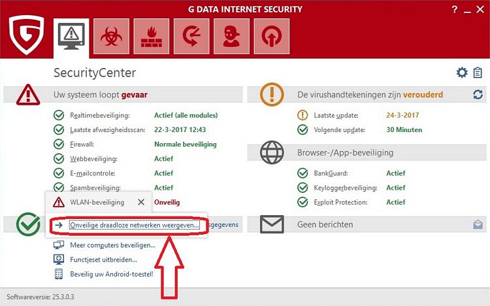Click the Exploit Protection entry
This screenshot has width=490, height=306.
click(x=340, y=202)
